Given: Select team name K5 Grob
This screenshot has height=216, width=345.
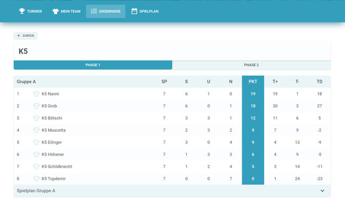Looking at the screenshot, I should point(49,106).
